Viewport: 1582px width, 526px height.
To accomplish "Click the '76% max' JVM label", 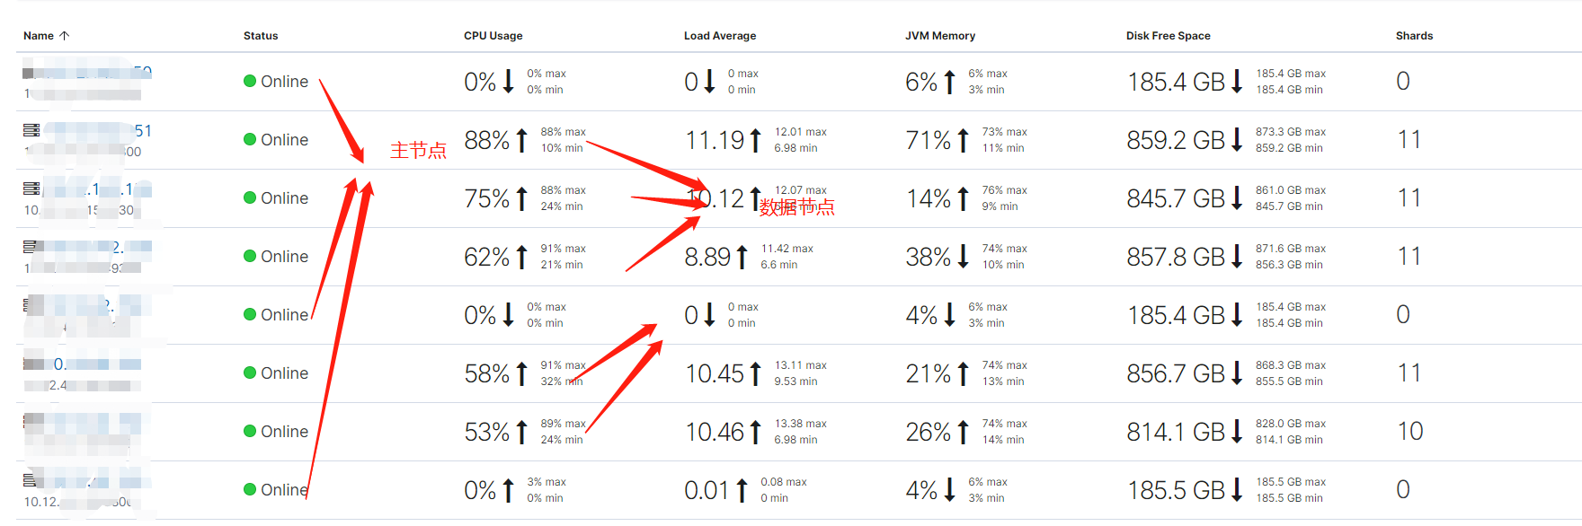I will pyautogui.click(x=1004, y=190).
